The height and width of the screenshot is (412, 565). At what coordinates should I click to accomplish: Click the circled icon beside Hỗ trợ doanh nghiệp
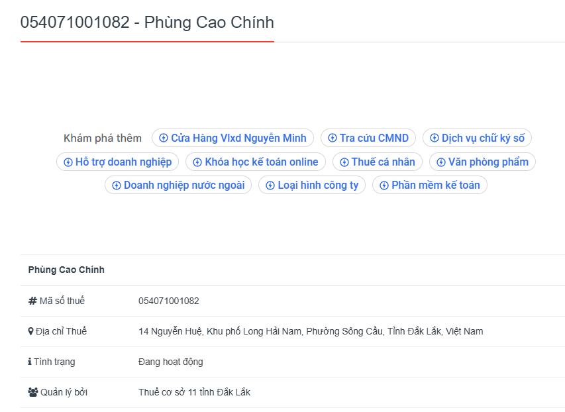point(68,162)
